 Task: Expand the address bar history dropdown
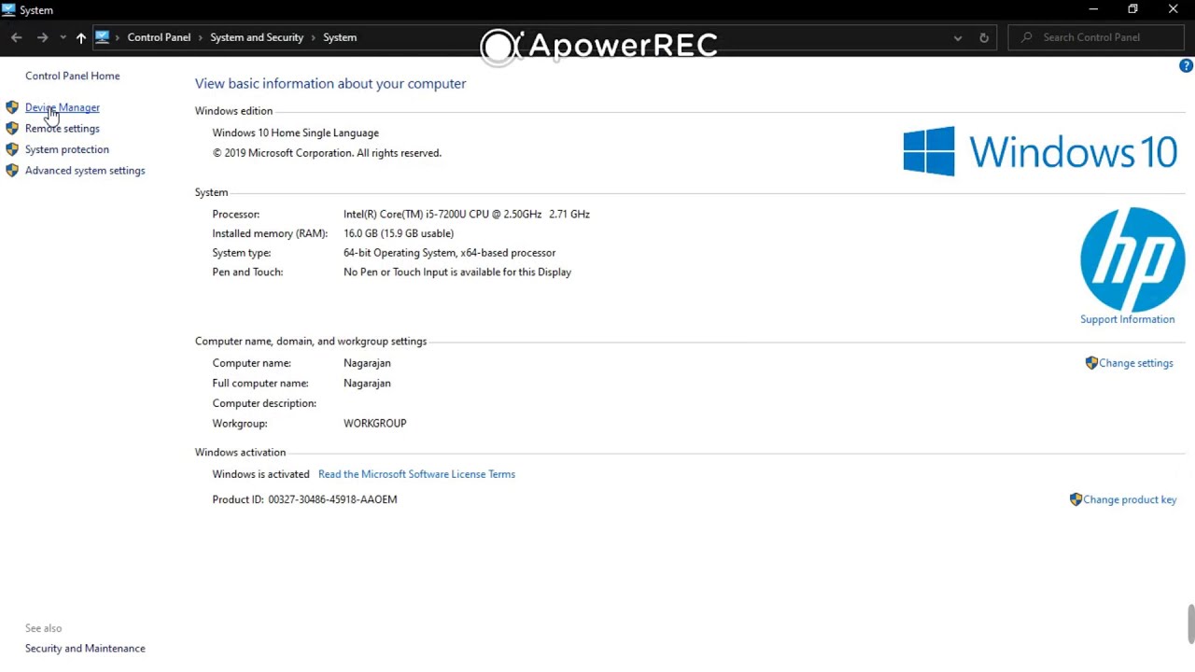[957, 37]
